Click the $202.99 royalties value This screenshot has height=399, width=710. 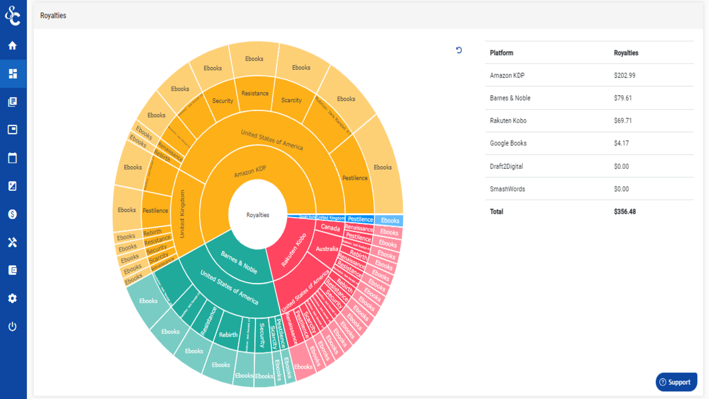[x=624, y=75]
